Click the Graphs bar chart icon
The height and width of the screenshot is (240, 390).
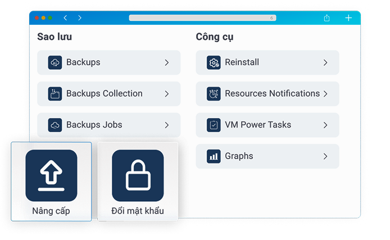[x=214, y=156]
